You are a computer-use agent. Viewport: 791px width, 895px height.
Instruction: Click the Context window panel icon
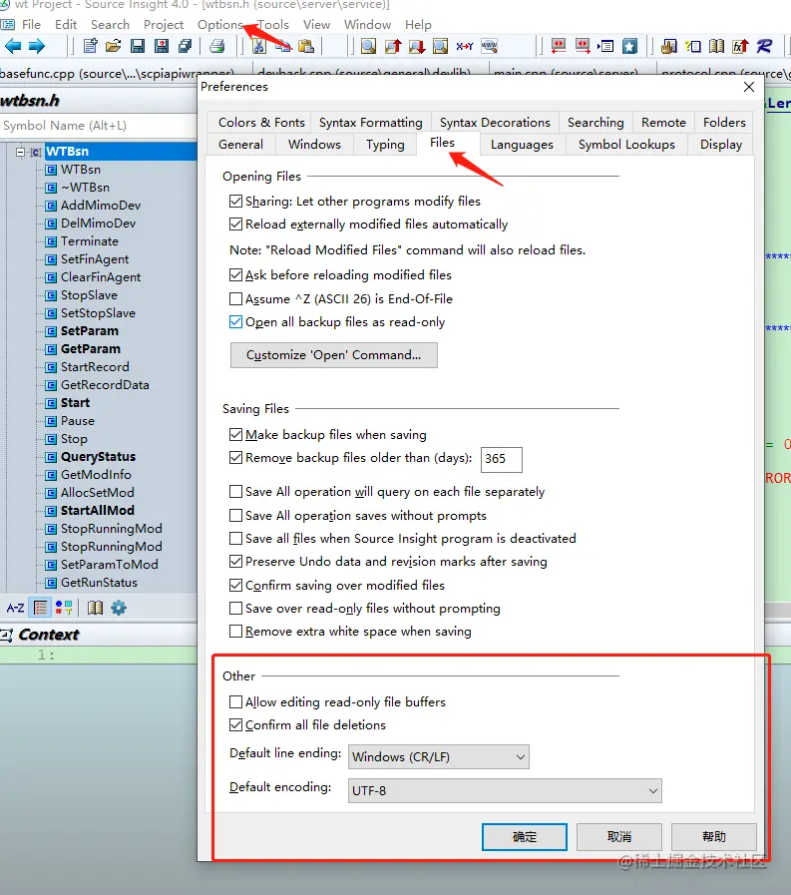coord(7,635)
